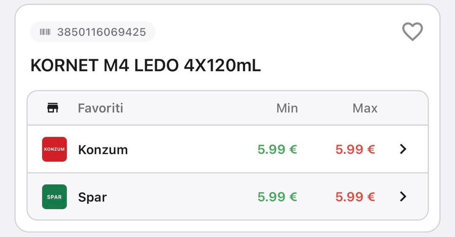Expand Spar price details chevron
The image size is (455, 237).
pos(403,197)
